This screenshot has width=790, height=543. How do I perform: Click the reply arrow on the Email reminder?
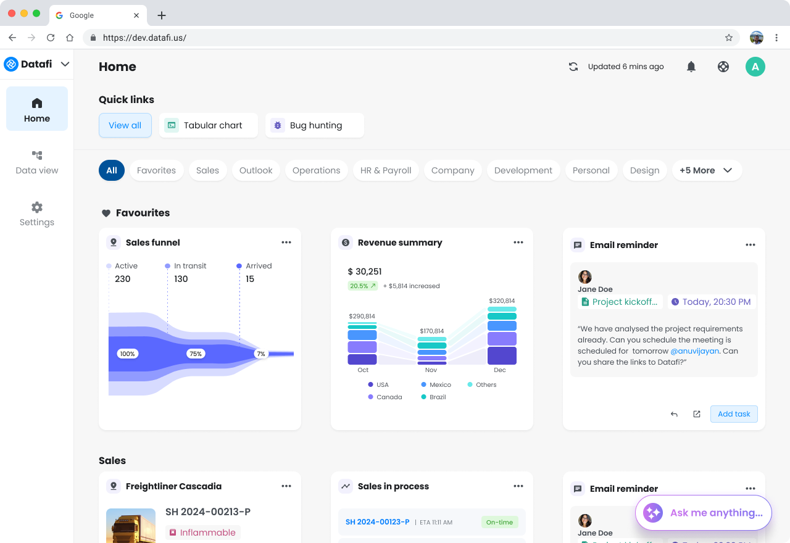tap(674, 414)
